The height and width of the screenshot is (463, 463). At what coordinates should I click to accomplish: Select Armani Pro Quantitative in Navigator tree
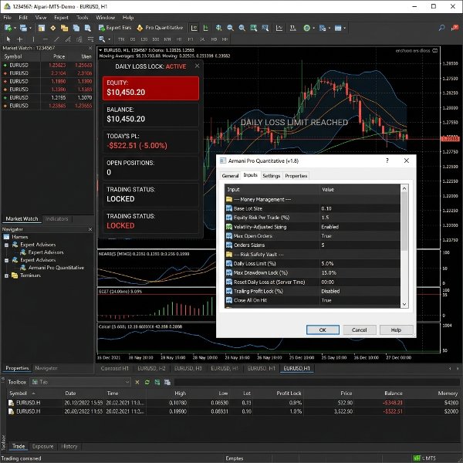tap(56, 268)
